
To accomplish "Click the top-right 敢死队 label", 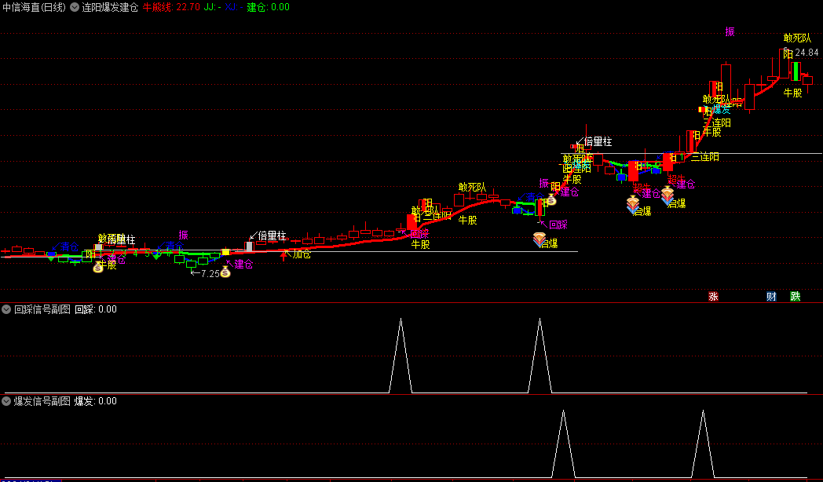I will point(797,38).
